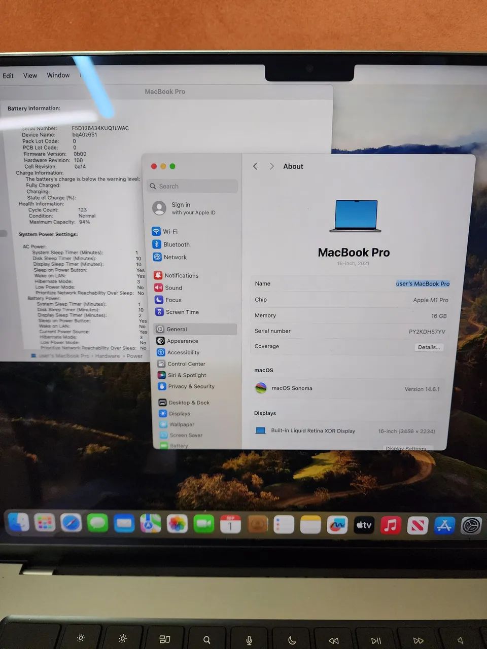Click the PY2KDH57YV serial number
Screen dimensions: 487x649
point(427,332)
